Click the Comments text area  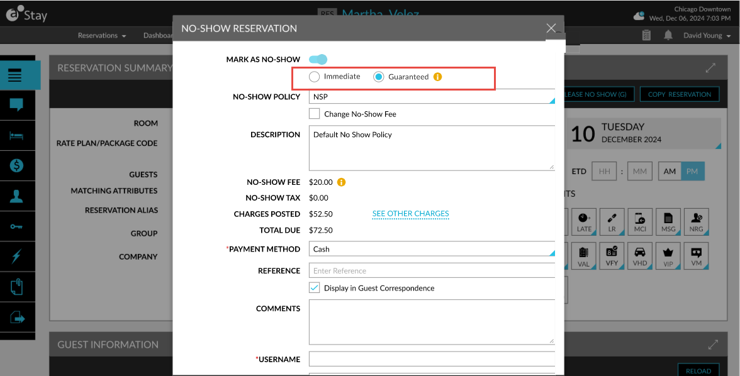(432, 322)
